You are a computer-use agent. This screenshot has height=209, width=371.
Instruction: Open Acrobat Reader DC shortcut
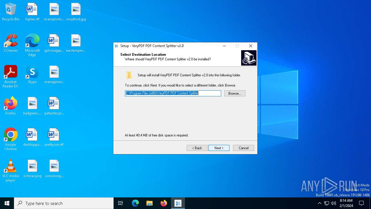tap(11, 77)
